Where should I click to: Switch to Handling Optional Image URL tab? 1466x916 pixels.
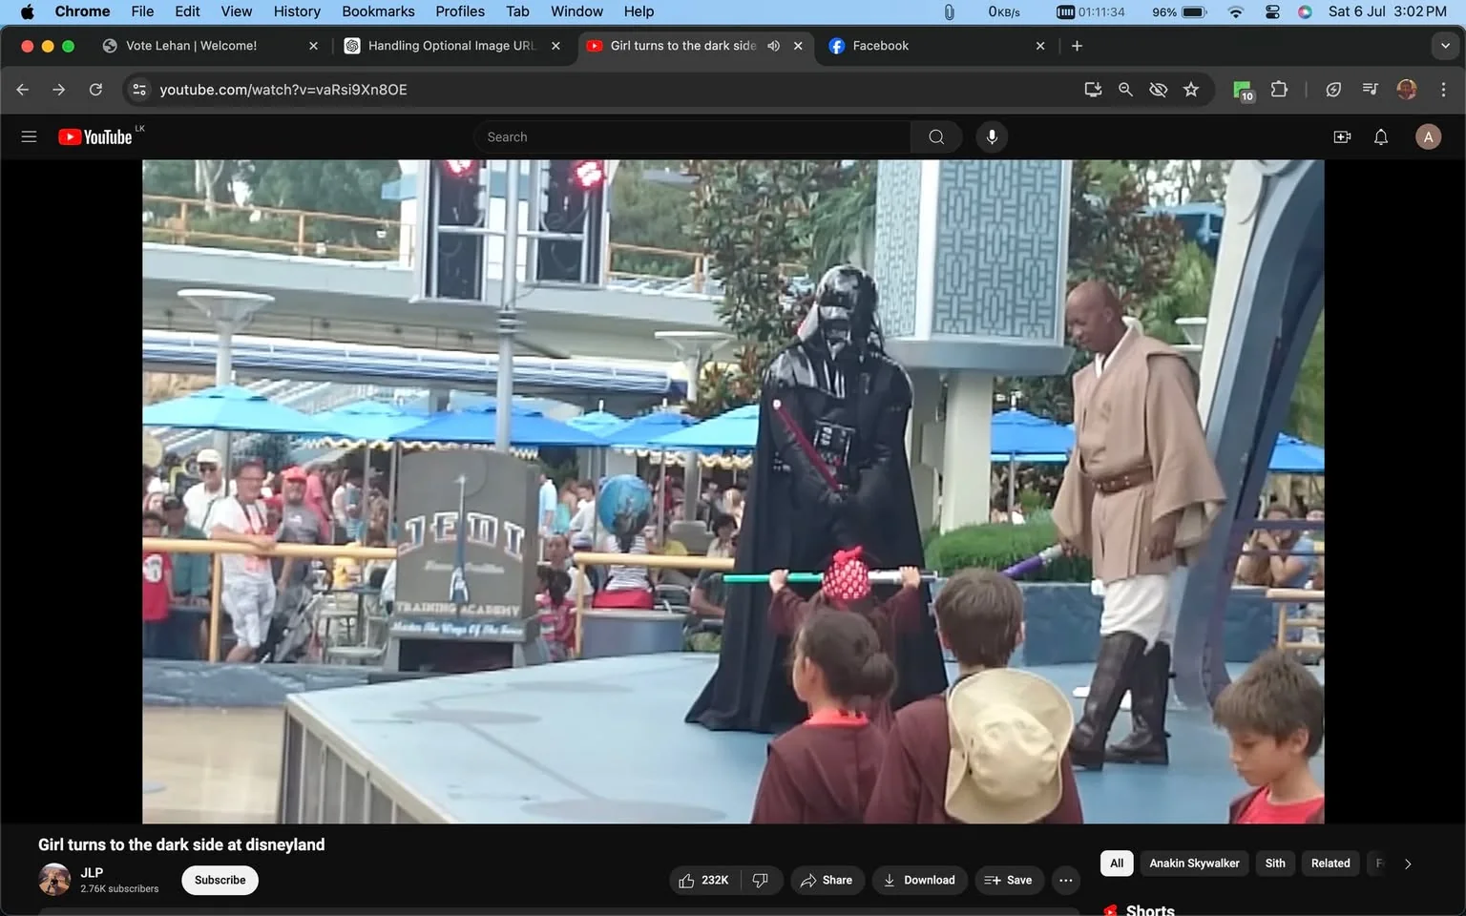pyautogui.click(x=451, y=46)
